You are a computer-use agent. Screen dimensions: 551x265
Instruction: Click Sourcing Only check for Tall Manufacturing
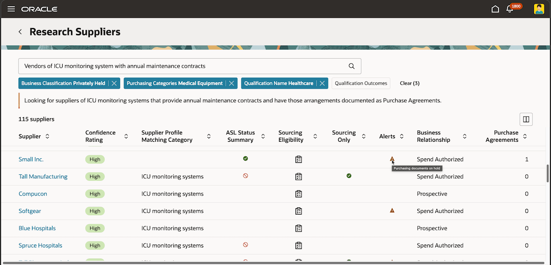coord(349,176)
